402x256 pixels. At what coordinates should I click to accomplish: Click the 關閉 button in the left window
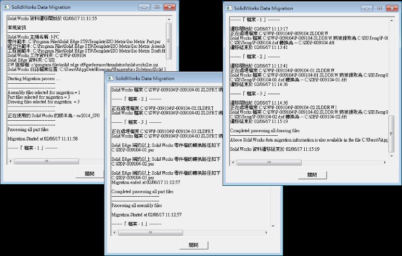click(90, 174)
